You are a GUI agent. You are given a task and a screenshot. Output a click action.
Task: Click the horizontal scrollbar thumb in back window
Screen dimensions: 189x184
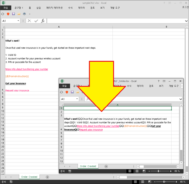123,177
